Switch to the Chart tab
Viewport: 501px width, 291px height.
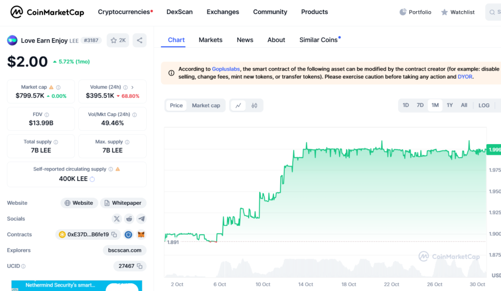click(176, 40)
